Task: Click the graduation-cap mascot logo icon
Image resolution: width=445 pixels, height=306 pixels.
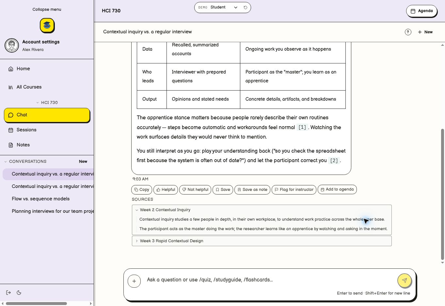Action: click(47, 25)
